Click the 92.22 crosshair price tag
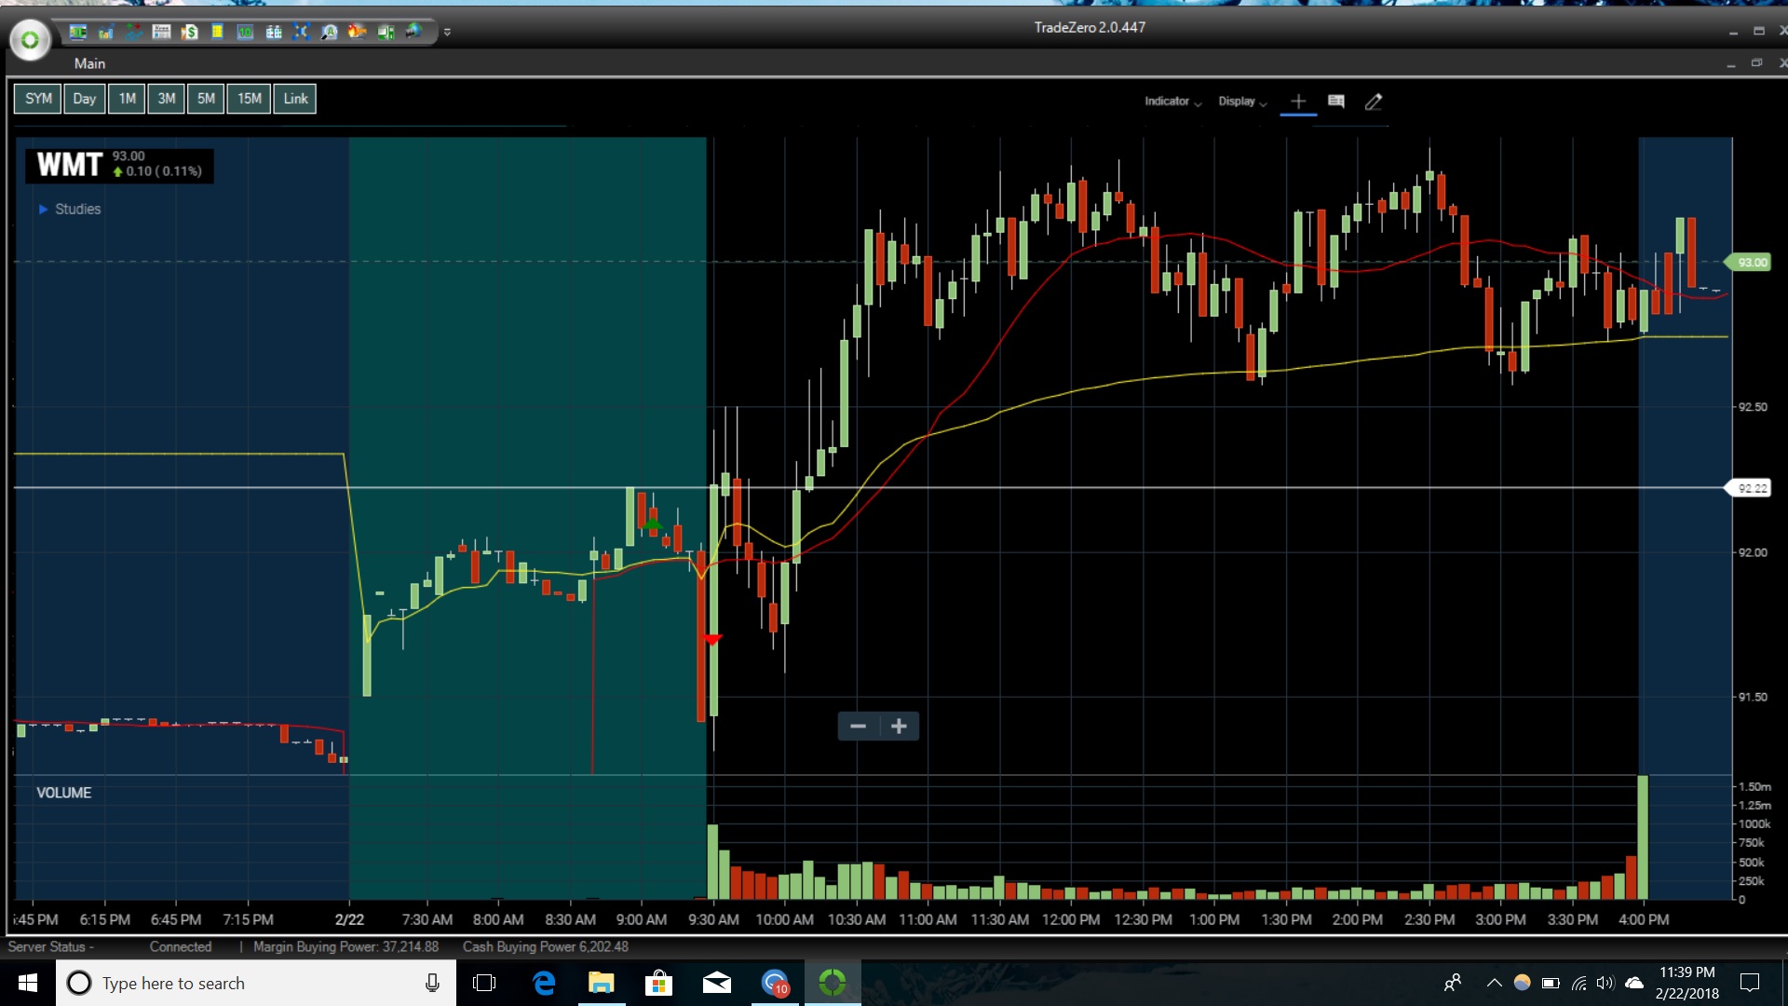The height and width of the screenshot is (1006, 1788). [1749, 488]
